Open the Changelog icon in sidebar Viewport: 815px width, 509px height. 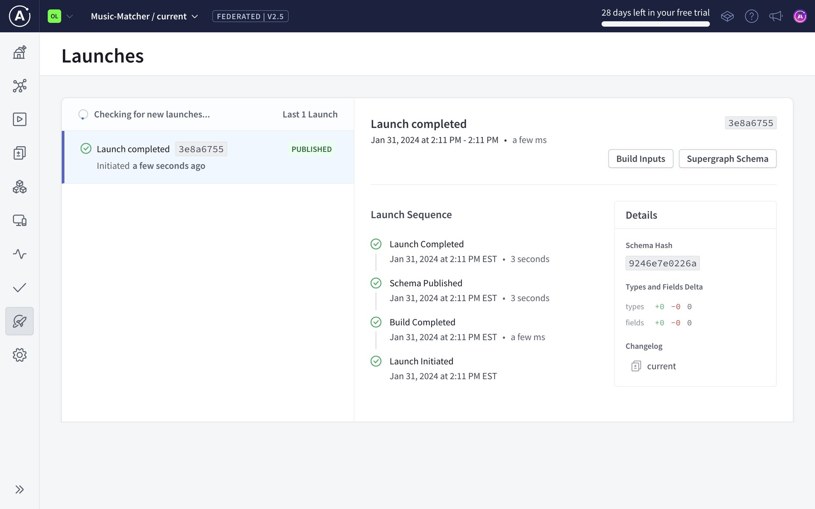20,153
